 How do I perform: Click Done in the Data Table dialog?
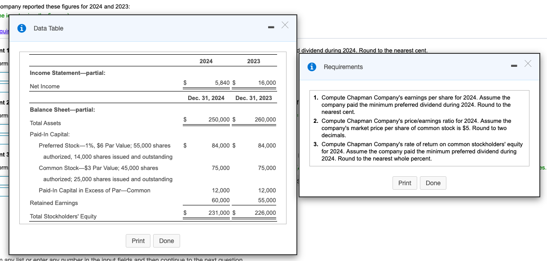(167, 241)
